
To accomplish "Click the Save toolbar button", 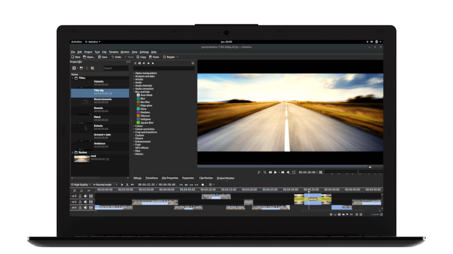I will pyautogui.click(x=104, y=57).
